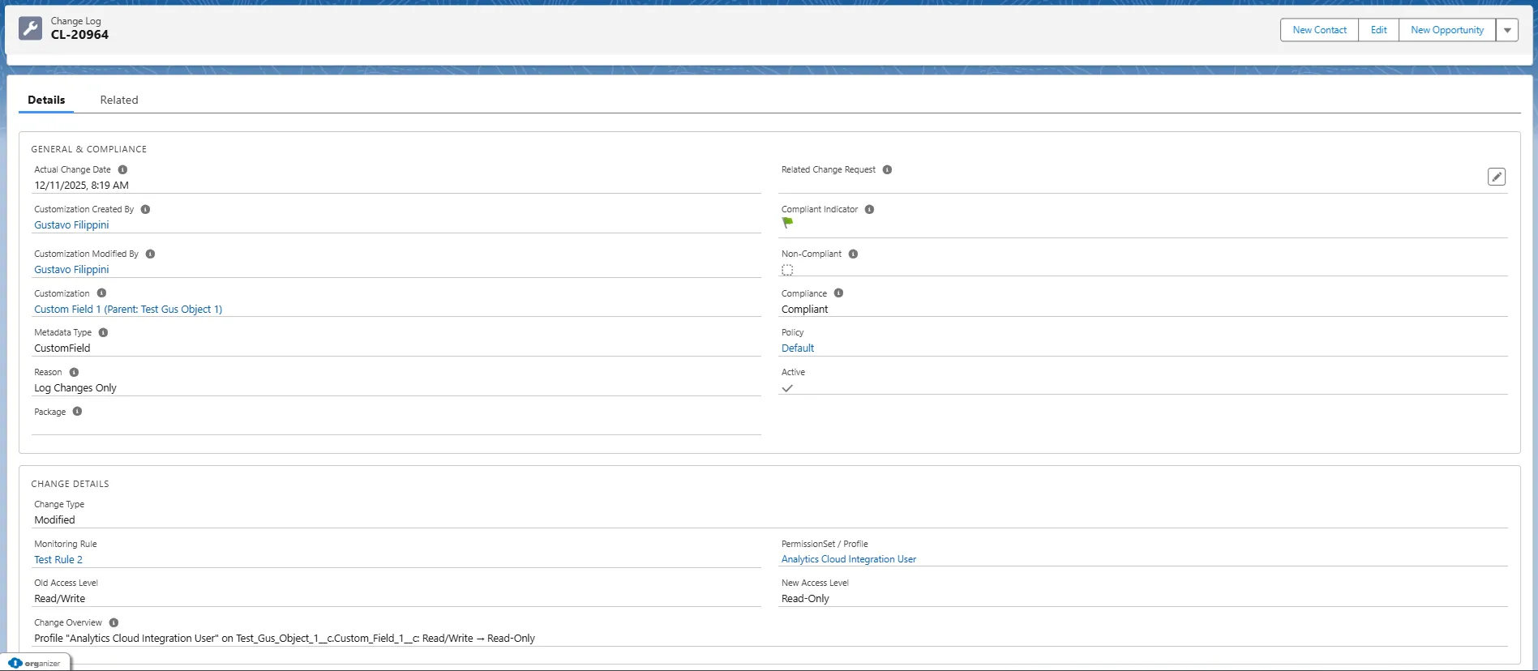1538x671 pixels.
Task: Open info tooltip for Actual Change Date
Action: point(122,169)
